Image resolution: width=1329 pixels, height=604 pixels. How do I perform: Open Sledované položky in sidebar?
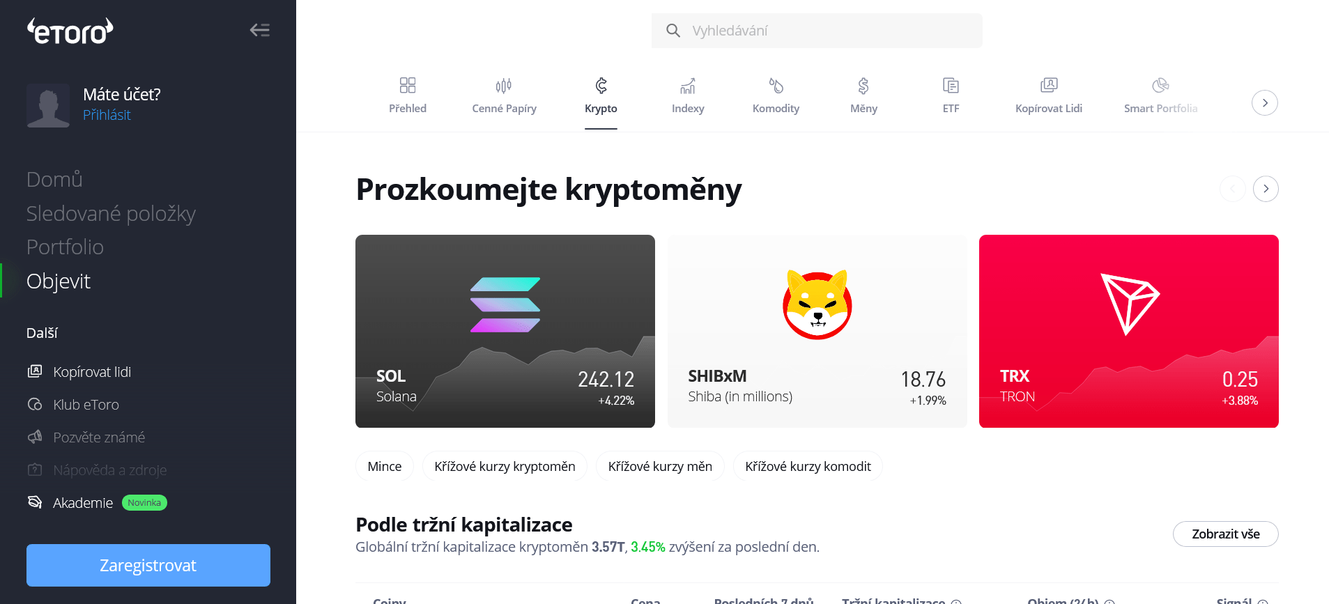pyautogui.click(x=111, y=213)
